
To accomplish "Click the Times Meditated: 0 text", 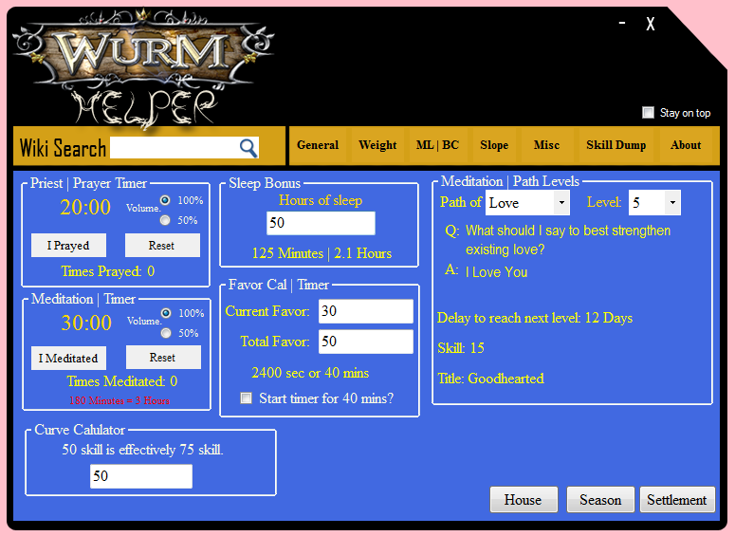I will pyautogui.click(x=122, y=380).
